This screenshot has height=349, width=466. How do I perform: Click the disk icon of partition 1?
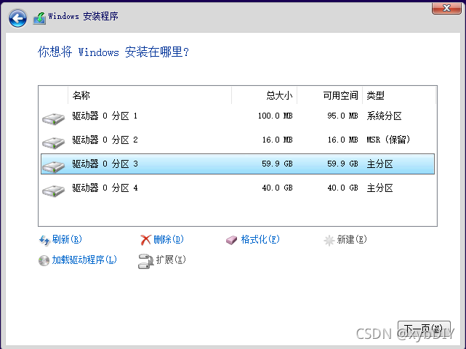(x=54, y=119)
